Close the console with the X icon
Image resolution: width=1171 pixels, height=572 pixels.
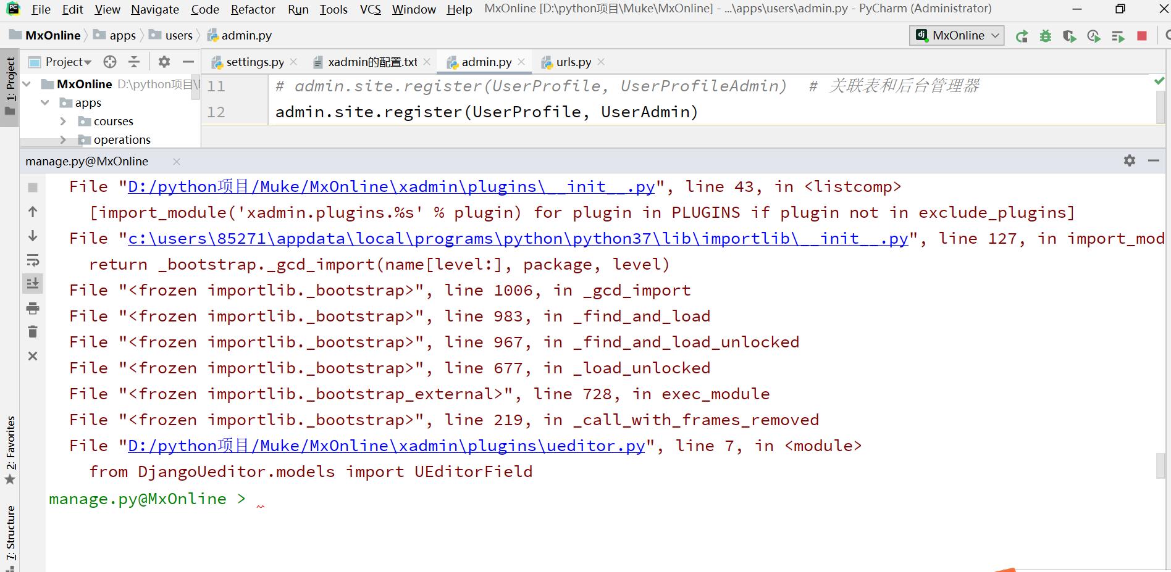(x=33, y=356)
